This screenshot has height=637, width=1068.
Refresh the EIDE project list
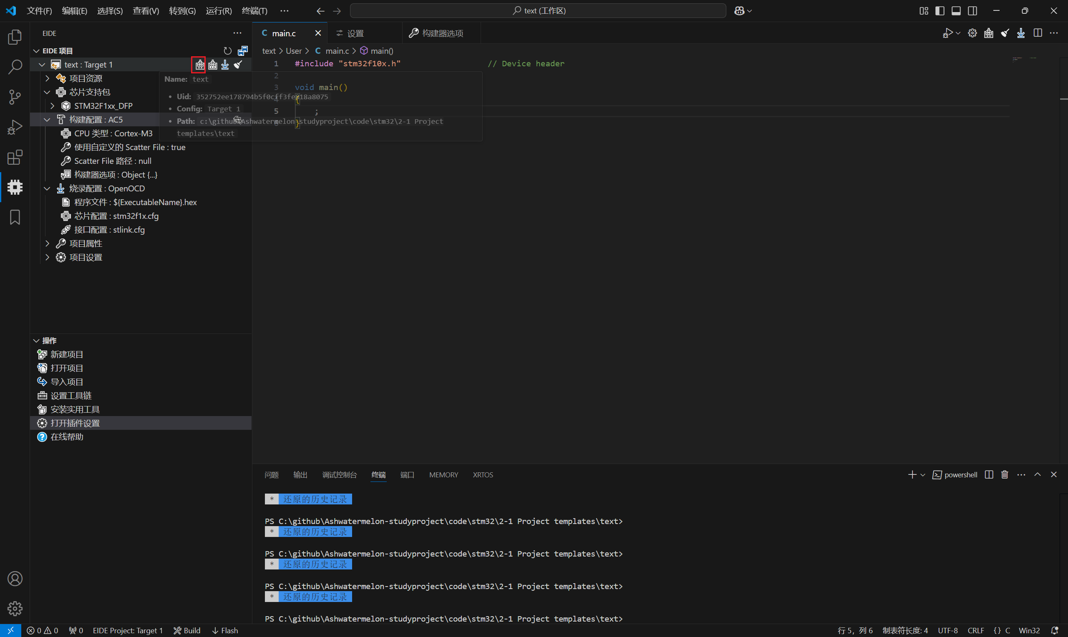click(x=228, y=51)
